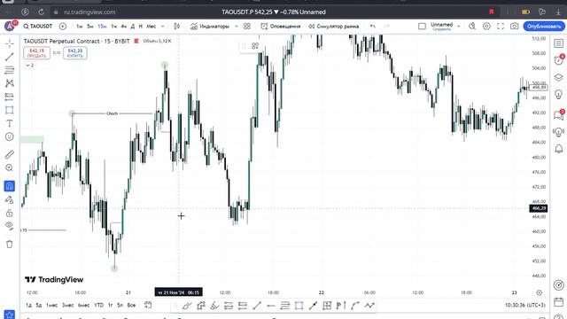This screenshot has height=319, width=567.
Task: Switch to monthly Мес timeframe
Action: coord(151,26)
